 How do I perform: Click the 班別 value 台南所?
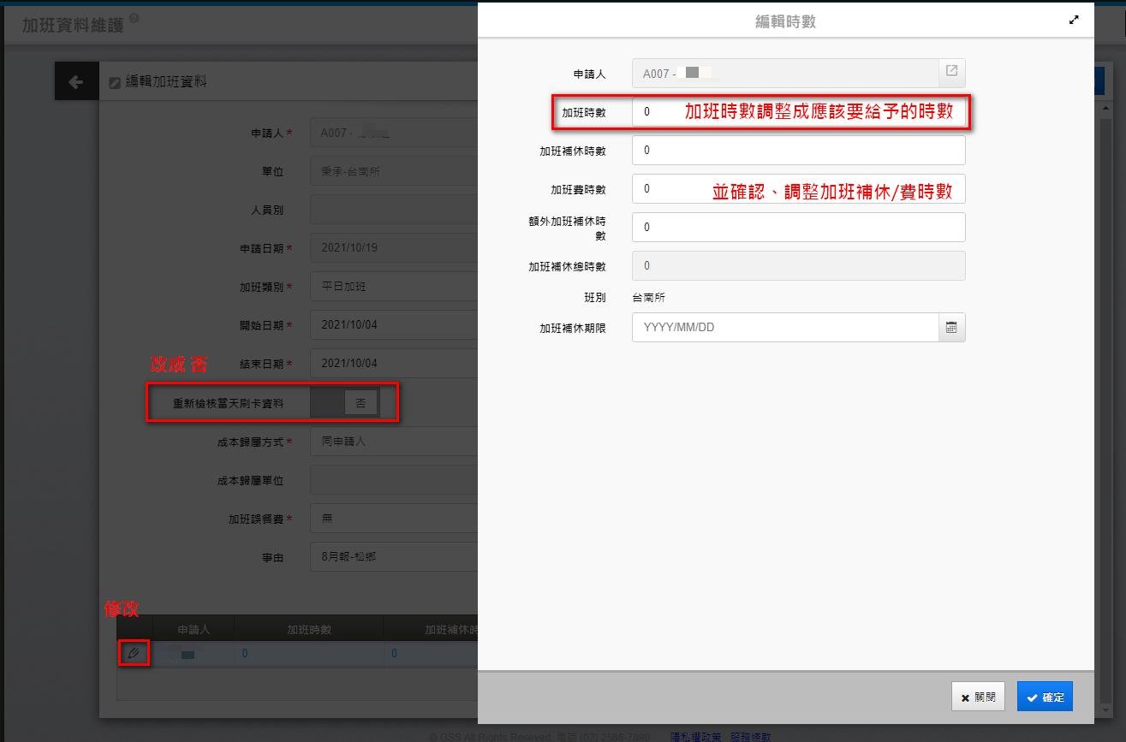pos(648,297)
